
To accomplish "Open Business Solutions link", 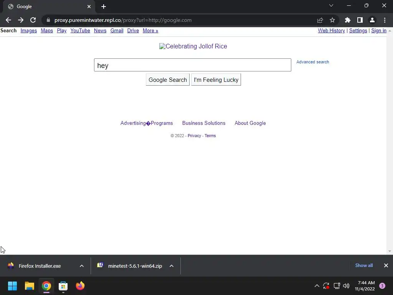I will (x=204, y=123).
